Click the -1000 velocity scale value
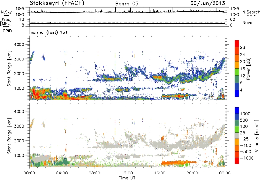Image resolution: width=260 pixels, height=180 pixels. pyautogui.click(x=247, y=158)
